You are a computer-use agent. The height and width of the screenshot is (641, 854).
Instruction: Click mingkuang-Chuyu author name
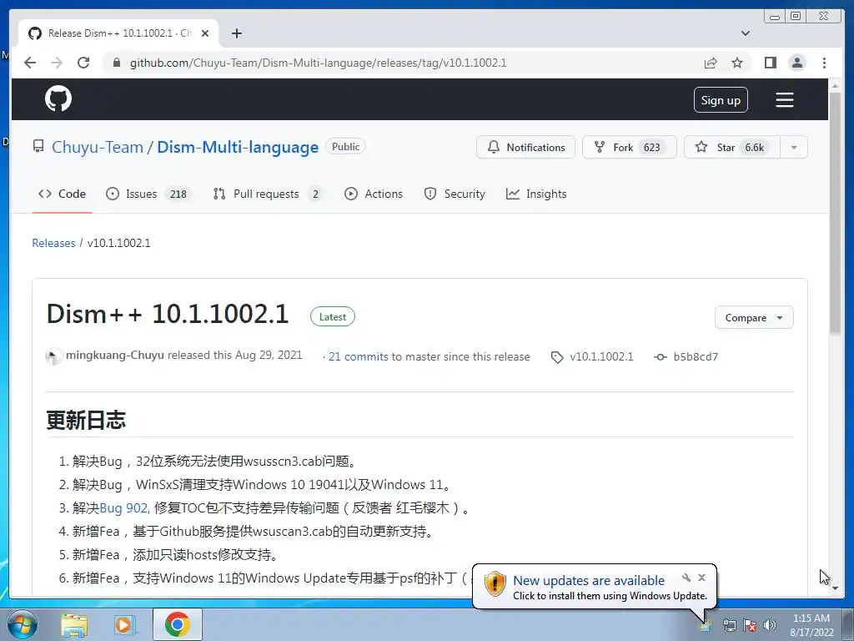pos(115,356)
